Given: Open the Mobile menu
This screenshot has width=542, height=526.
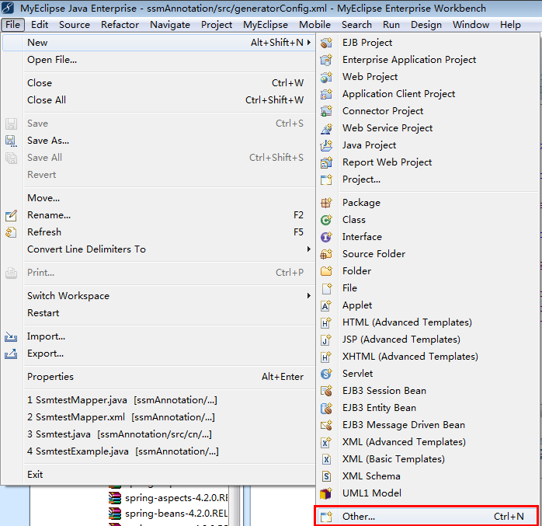Looking at the screenshot, I should tap(314, 25).
